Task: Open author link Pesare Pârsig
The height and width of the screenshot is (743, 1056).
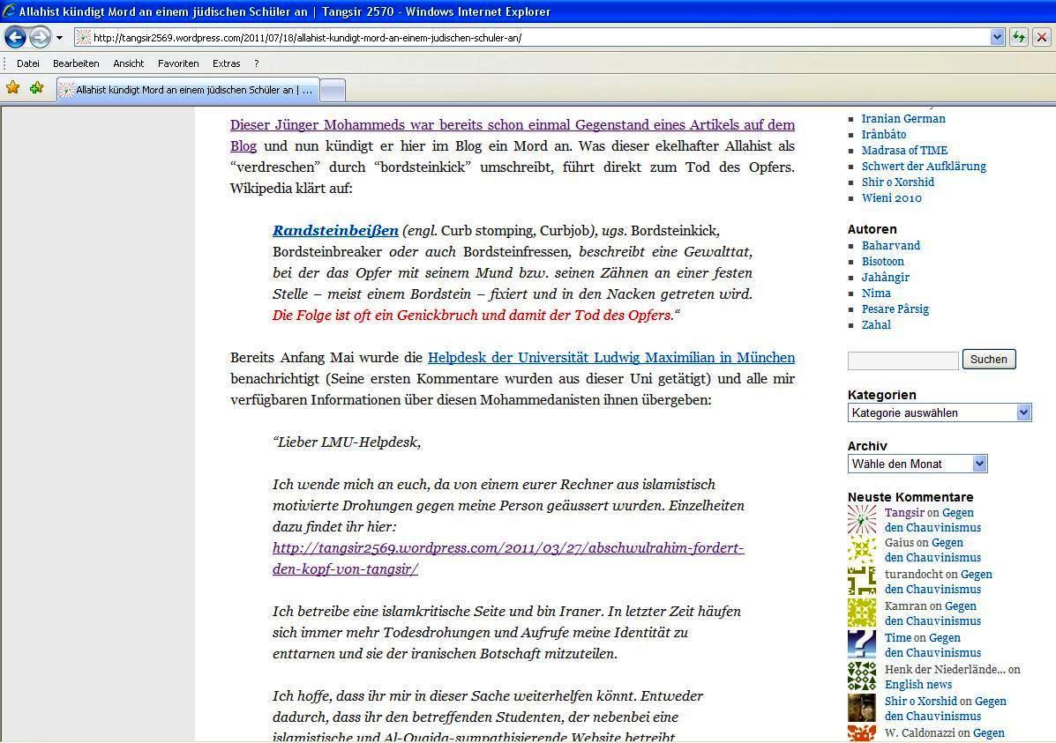Action: click(895, 309)
